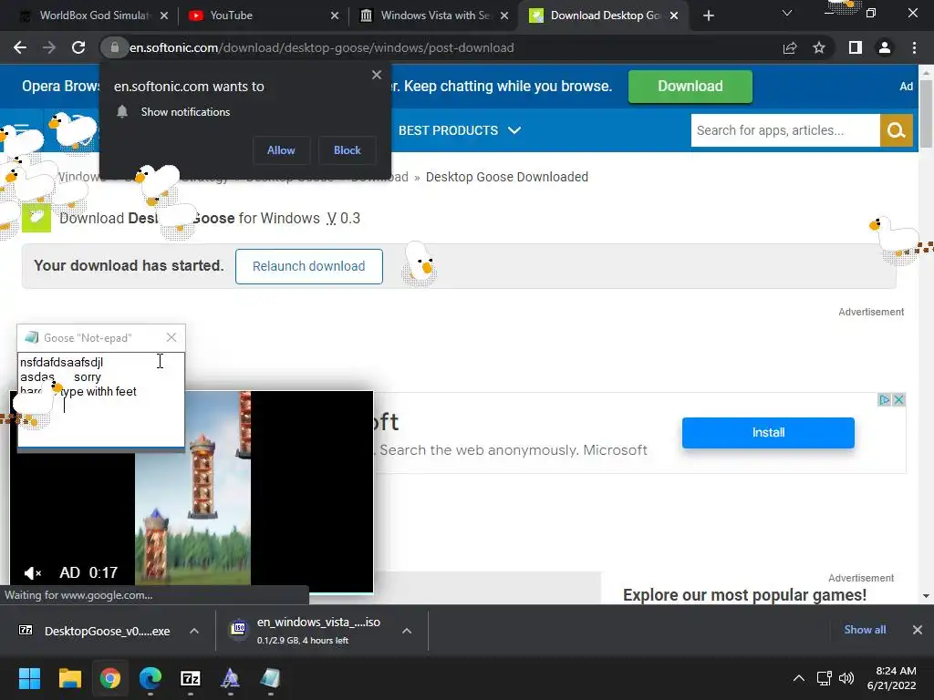Viewport: 934px width, 700px height.
Task: Close the YouTube tab
Action: pyautogui.click(x=335, y=15)
